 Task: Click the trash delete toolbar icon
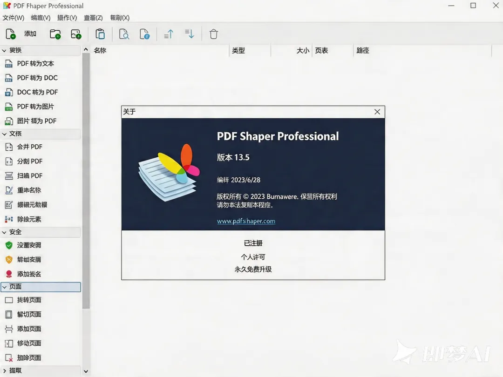(214, 34)
